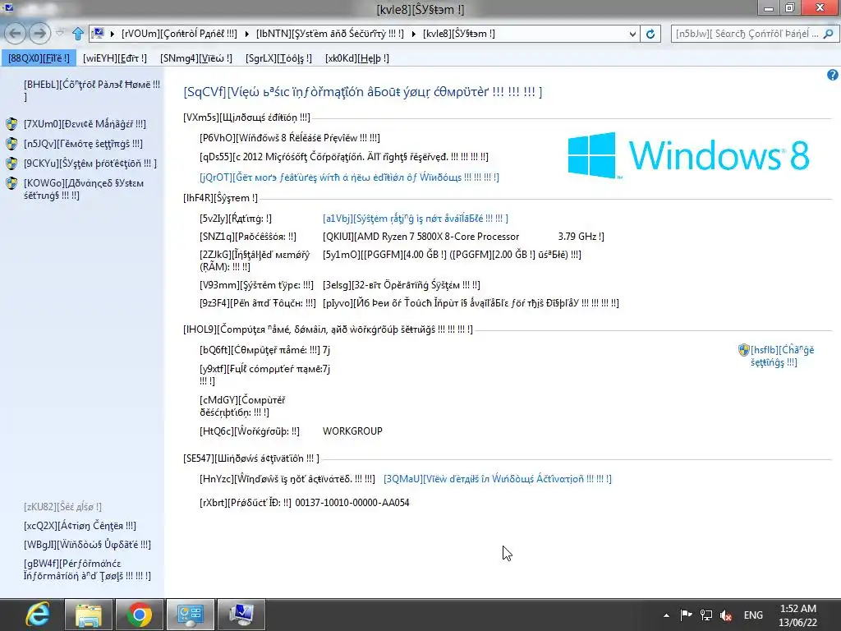The height and width of the screenshot is (631, 841).
Task: Click the search magnifier icon
Action: click(x=829, y=34)
